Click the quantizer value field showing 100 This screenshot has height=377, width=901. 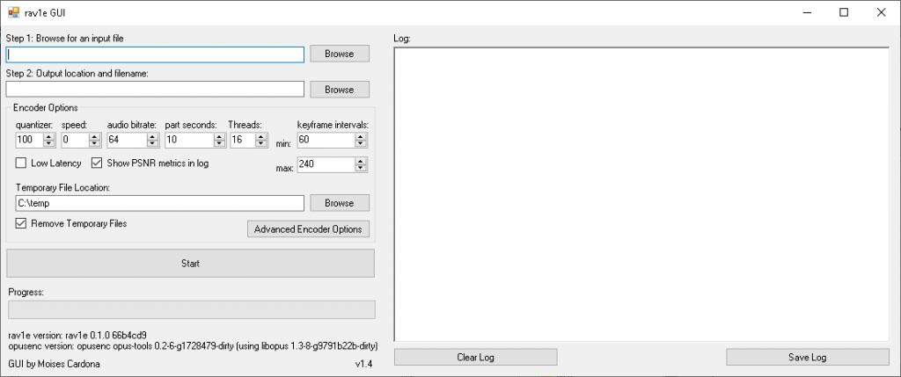[x=29, y=140]
